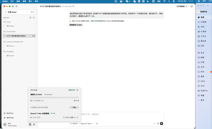
Task: Click the add workspace icon beside Quests
Action: tap(34, 17)
